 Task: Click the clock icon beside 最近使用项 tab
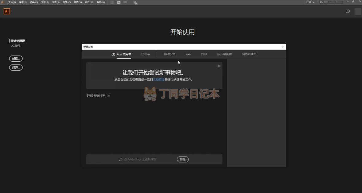[113, 54]
